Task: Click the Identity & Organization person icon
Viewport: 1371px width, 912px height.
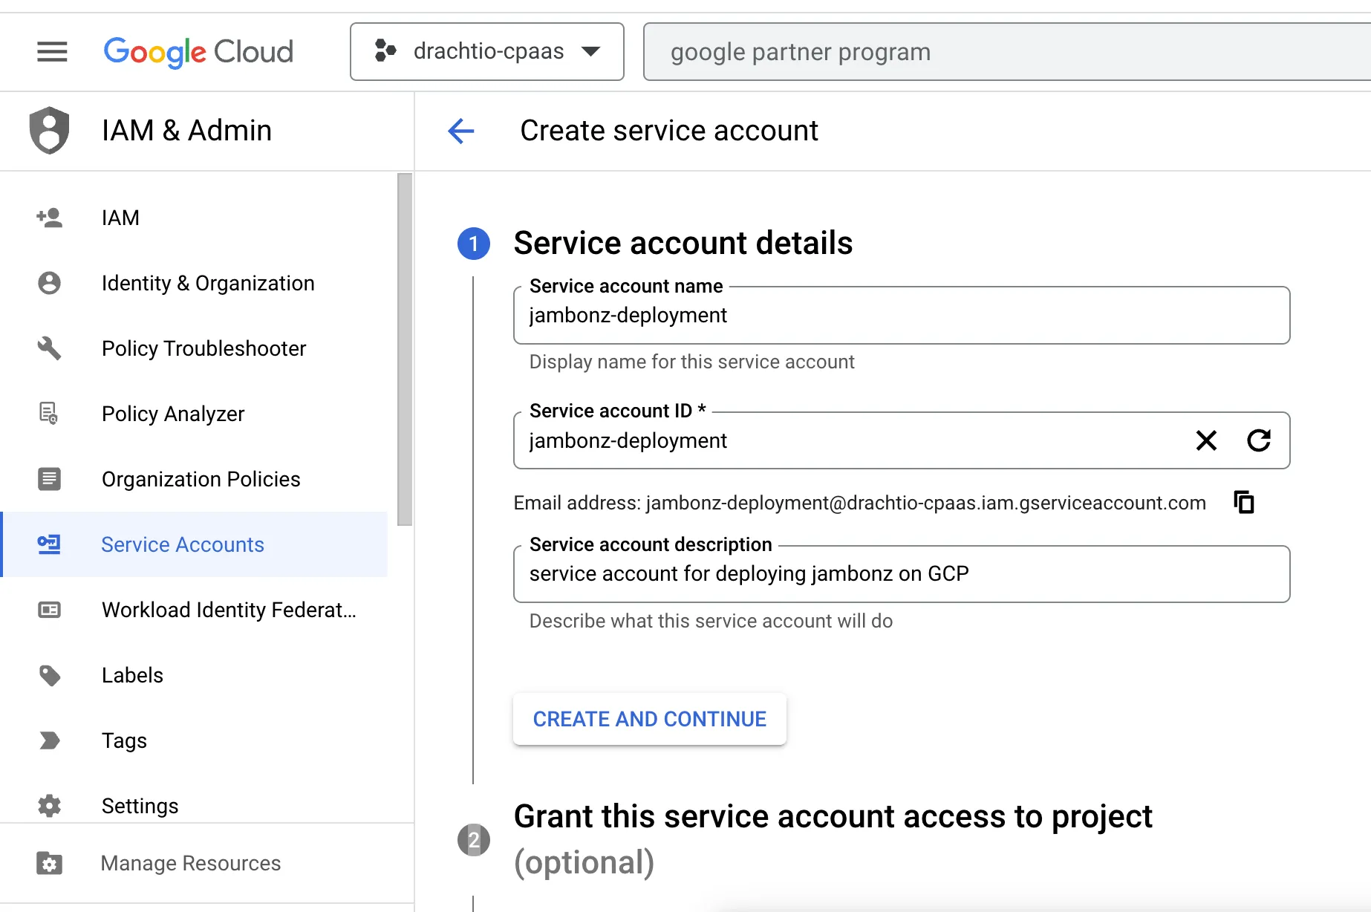Action: (x=49, y=283)
